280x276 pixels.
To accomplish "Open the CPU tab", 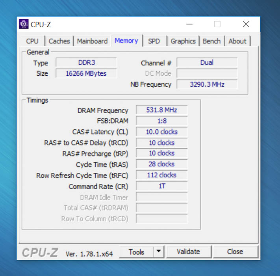I will [x=32, y=41].
